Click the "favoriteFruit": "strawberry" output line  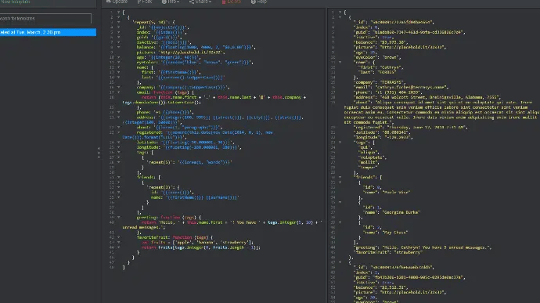[388, 252]
